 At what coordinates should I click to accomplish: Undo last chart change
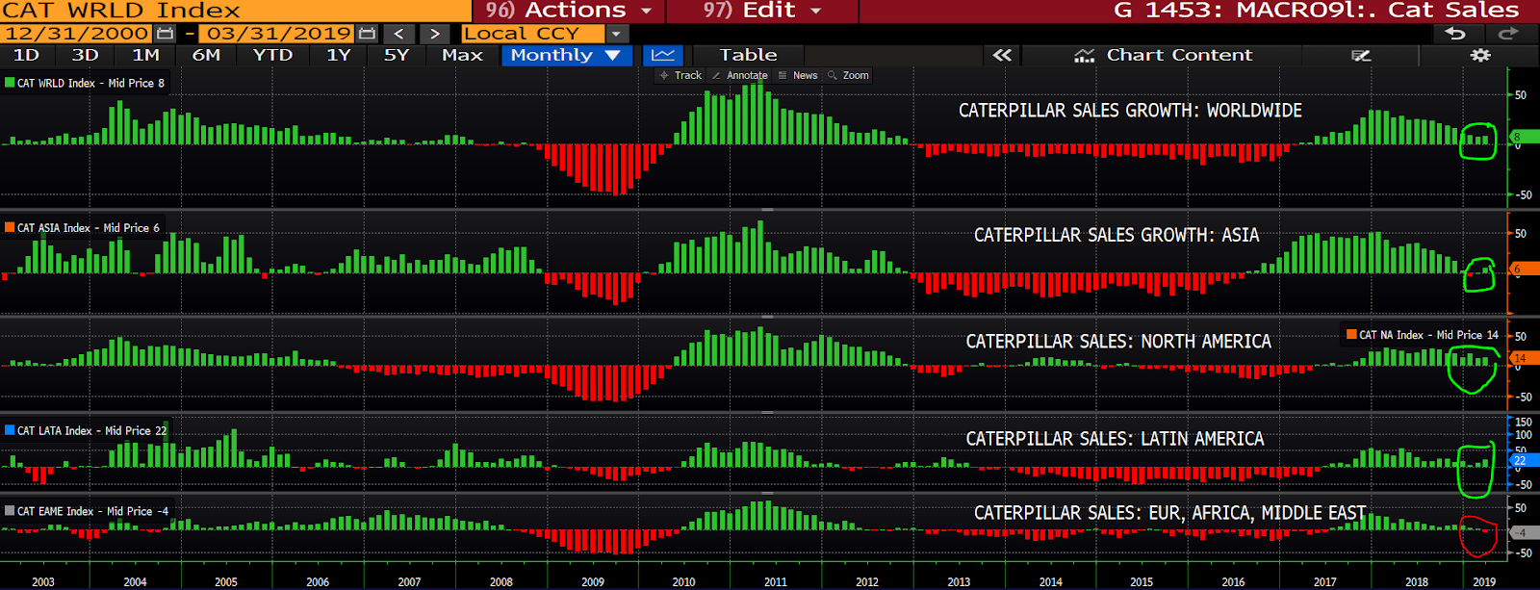1455,34
